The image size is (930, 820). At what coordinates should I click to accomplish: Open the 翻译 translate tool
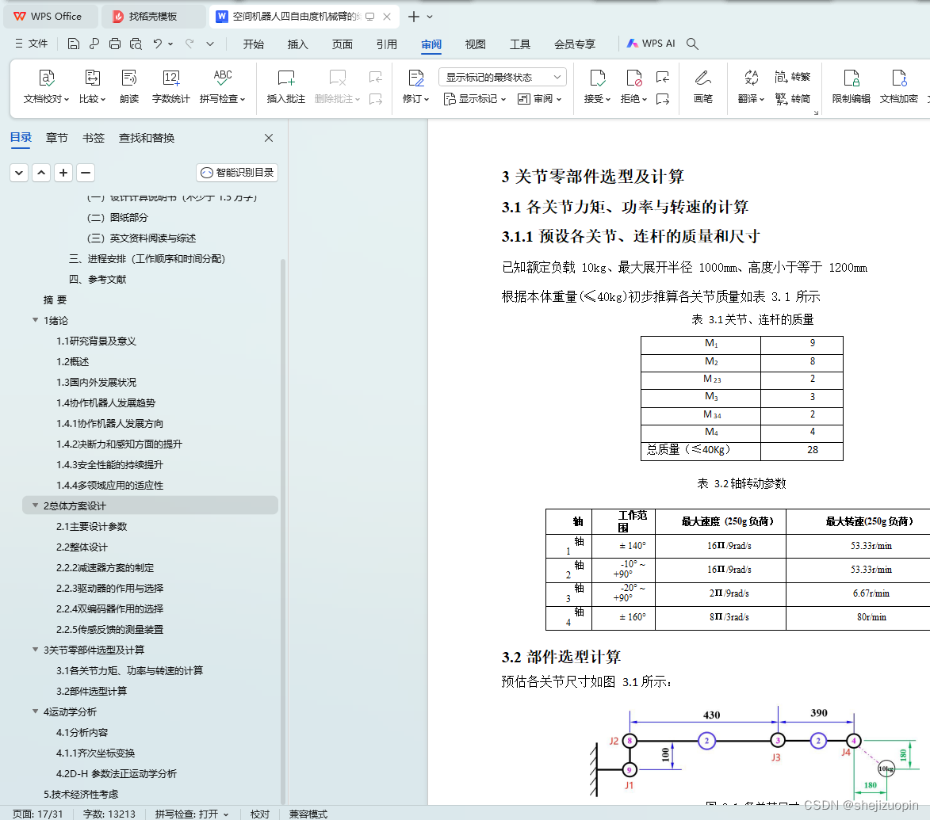pos(751,86)
